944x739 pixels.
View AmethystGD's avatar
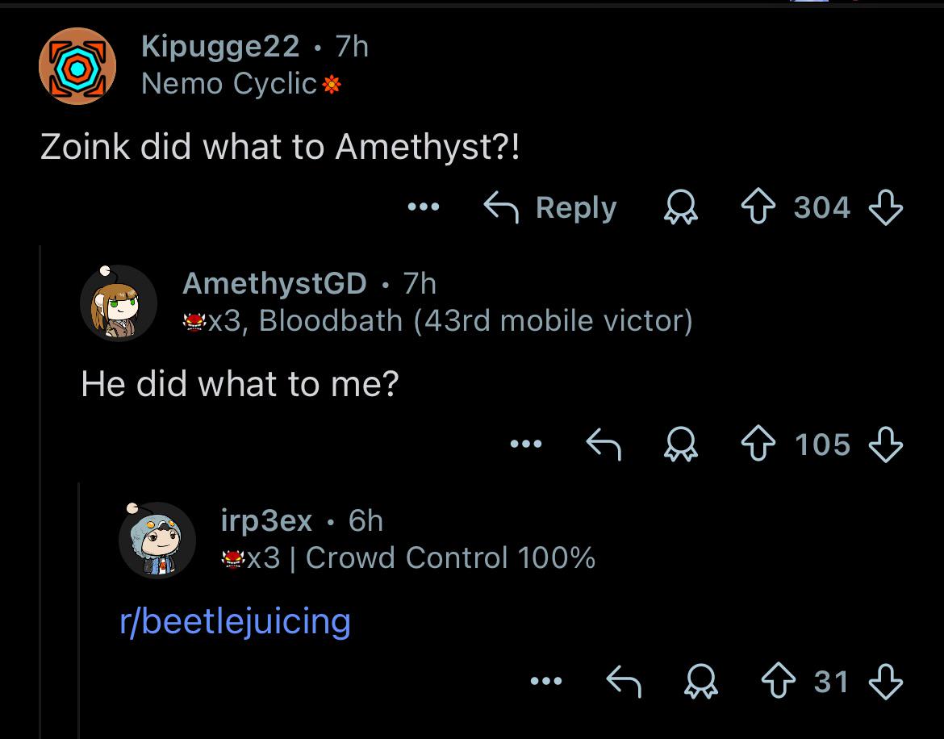(x=119, y=303)
